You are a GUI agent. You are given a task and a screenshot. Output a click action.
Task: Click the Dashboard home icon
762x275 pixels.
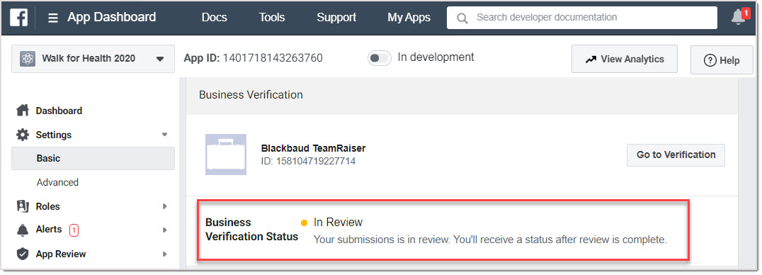tap(23, 111)
